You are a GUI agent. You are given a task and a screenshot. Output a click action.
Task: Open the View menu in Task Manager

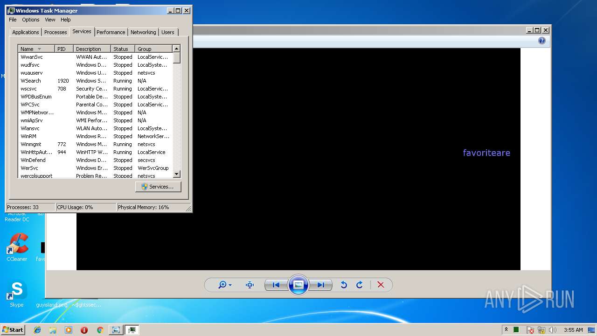coord(50,20)
